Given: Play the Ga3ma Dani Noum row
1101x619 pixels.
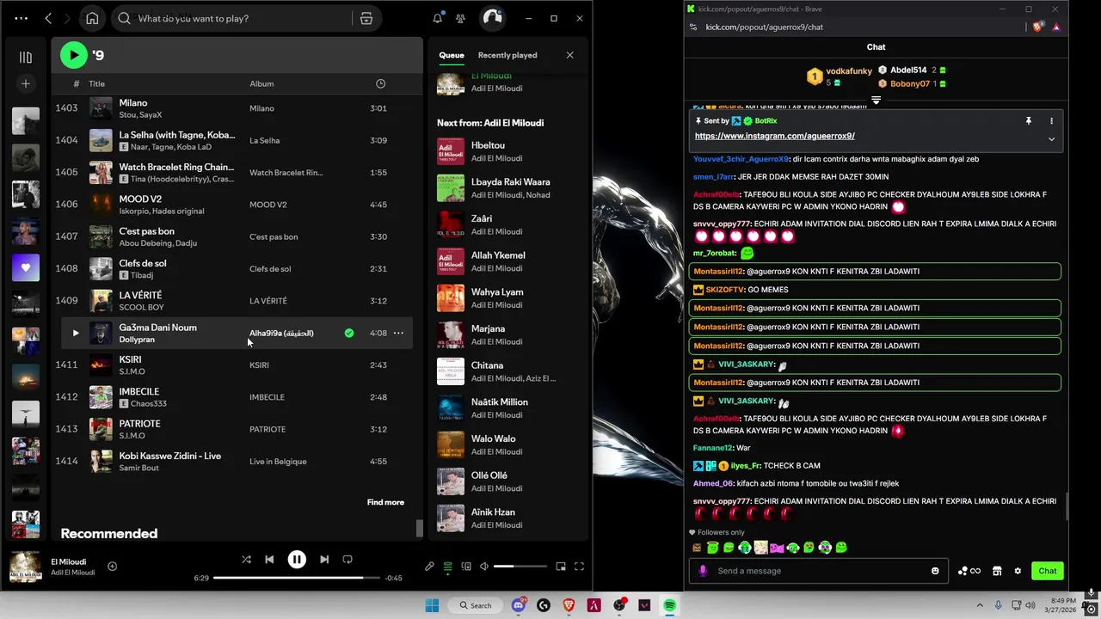Looking at the screenshot, I should pos(76,333).
